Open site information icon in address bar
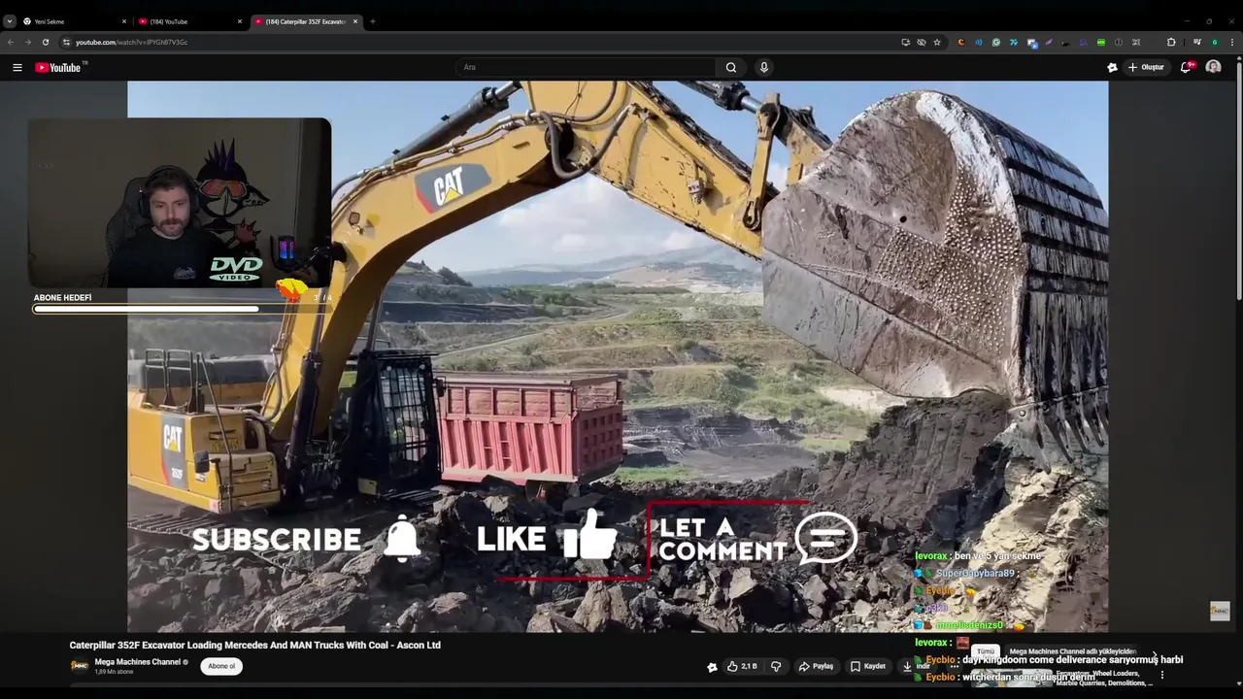This screenshot has width=1243, height=699. pyautogui.click(x=66, y=42)
